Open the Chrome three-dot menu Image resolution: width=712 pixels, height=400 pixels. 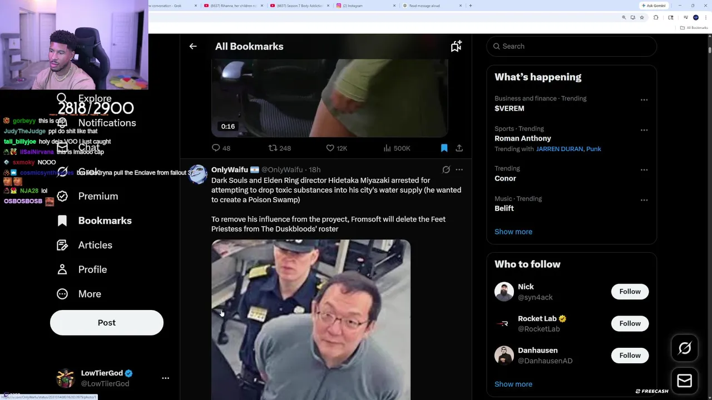point(705,18)
